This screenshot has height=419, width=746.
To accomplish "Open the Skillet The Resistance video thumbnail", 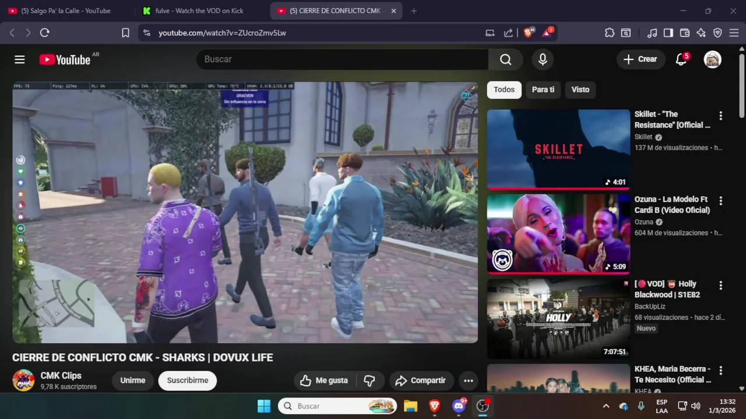I will [558, 150].
